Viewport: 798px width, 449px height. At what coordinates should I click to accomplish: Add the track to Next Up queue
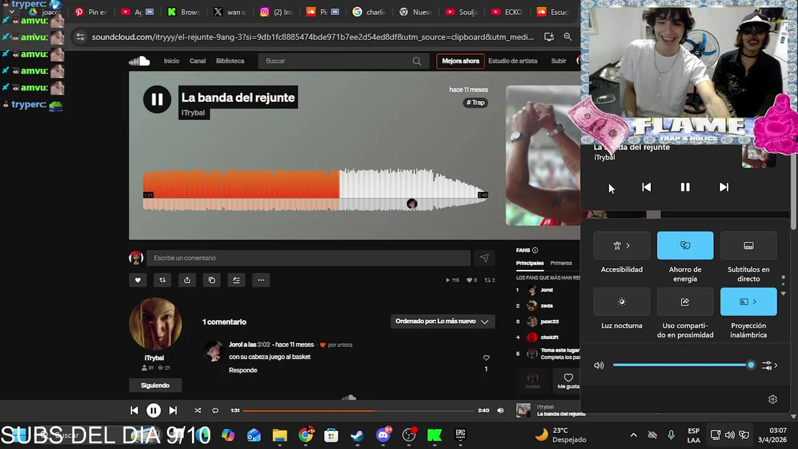(236, 280)
